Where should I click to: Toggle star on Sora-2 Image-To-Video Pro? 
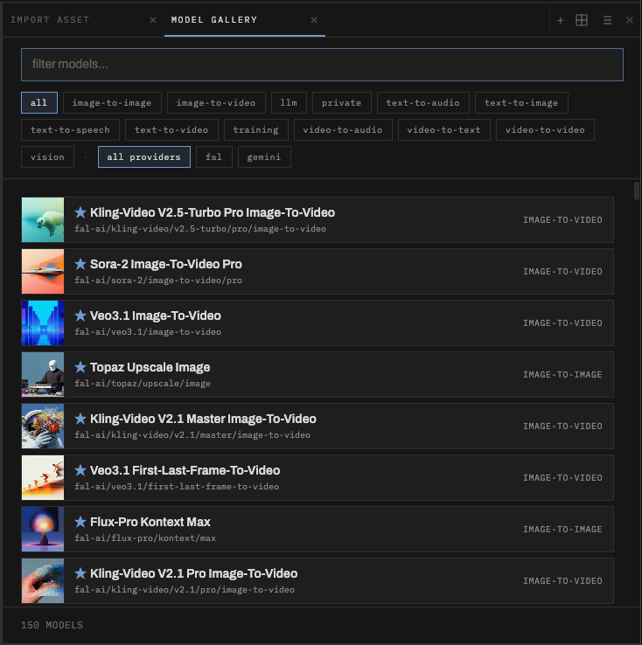80,264
